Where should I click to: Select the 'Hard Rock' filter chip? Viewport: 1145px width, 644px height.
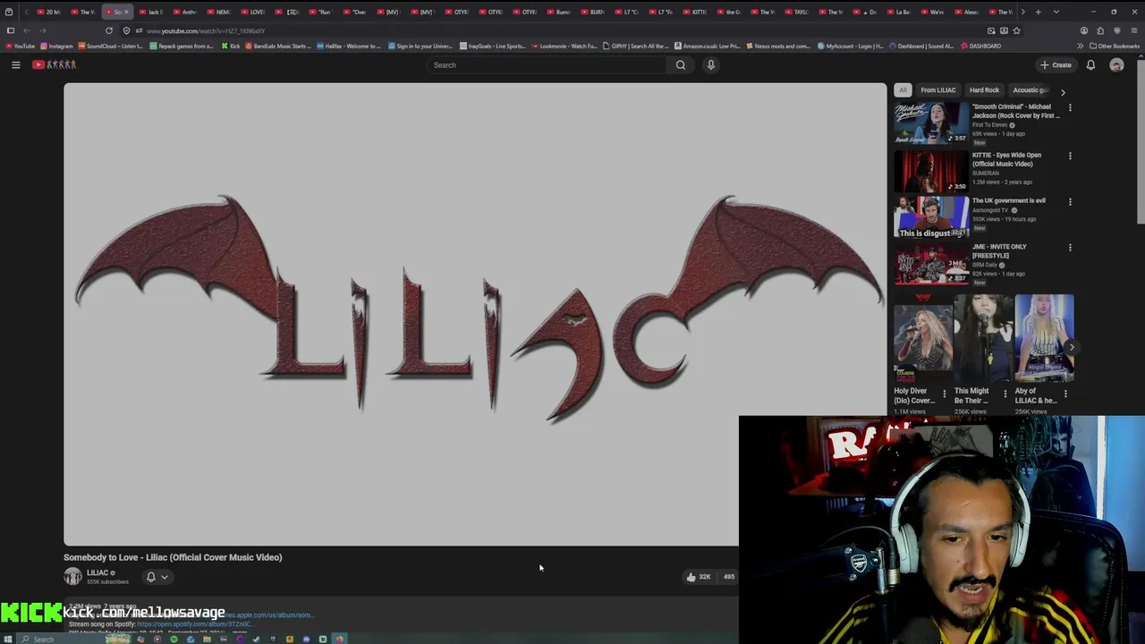tap(984, 90)
